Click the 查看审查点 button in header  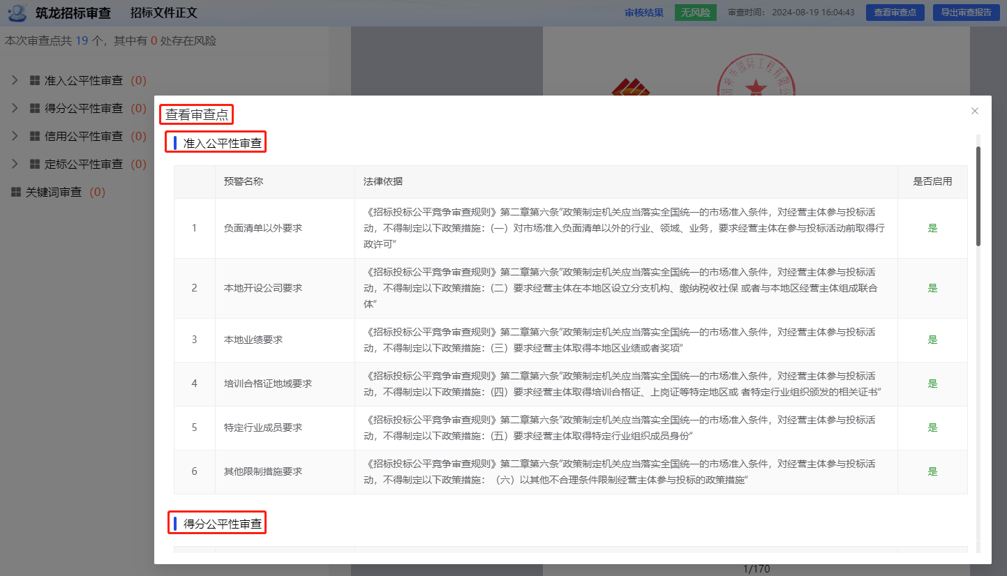click(x=895, y=13)
